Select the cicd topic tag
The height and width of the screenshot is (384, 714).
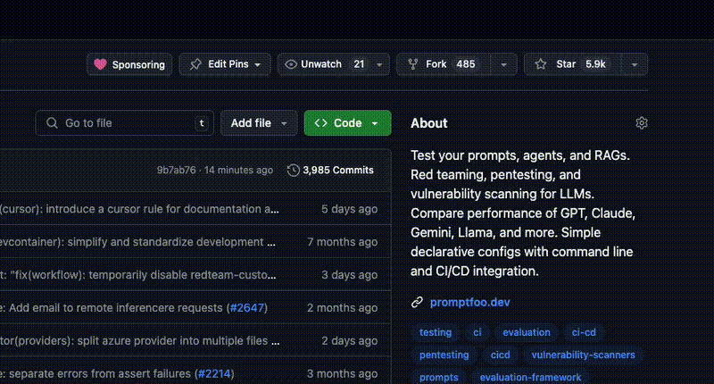tap(501, 355)
